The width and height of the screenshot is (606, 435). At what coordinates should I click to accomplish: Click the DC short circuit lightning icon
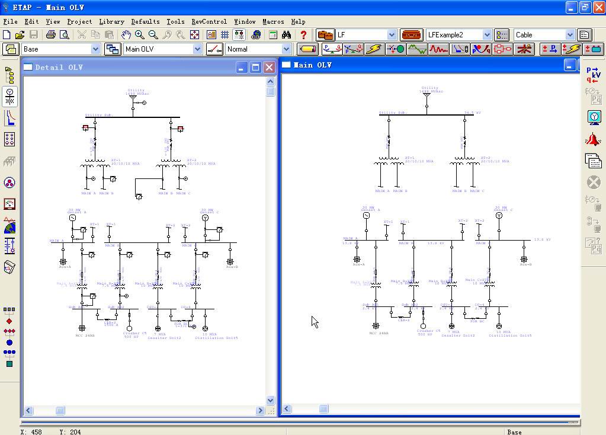tap(572, 49)
